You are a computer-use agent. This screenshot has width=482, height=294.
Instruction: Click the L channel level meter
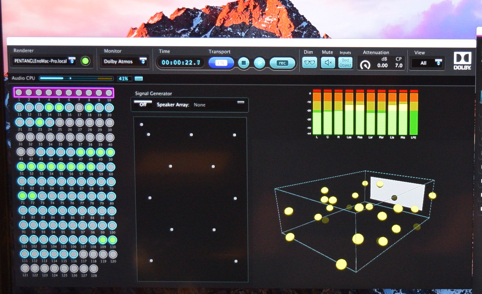tap(317, 112)
